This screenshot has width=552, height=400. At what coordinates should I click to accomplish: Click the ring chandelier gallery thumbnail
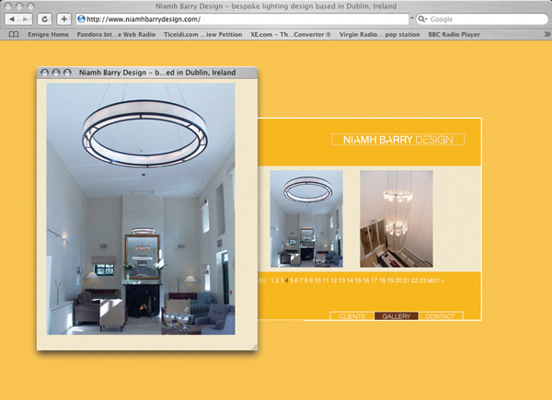[306, 219]
